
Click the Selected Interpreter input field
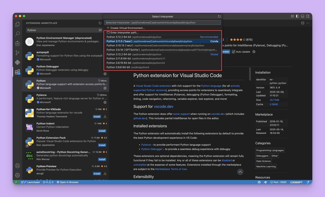[x=162, y=22]
